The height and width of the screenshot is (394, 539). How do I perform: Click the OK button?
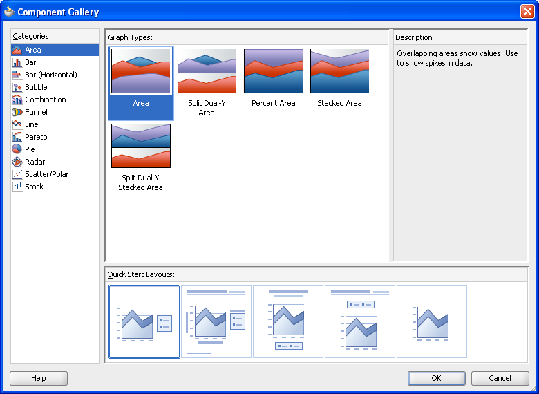tap(437, 378)
